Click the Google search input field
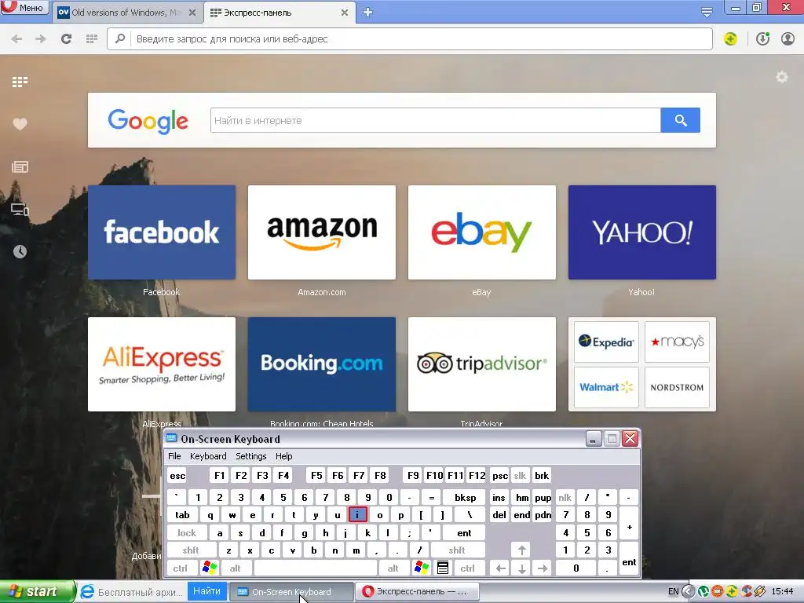804x603 pixels. 435,120
